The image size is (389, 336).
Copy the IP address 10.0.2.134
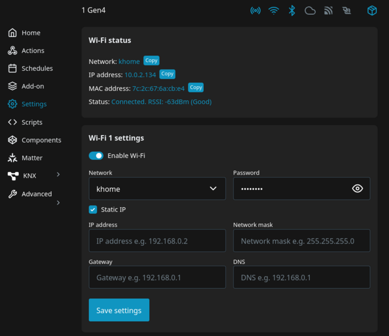167,74
